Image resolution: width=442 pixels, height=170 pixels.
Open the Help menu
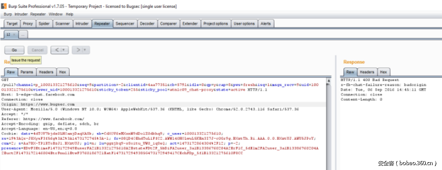[69, 14]
